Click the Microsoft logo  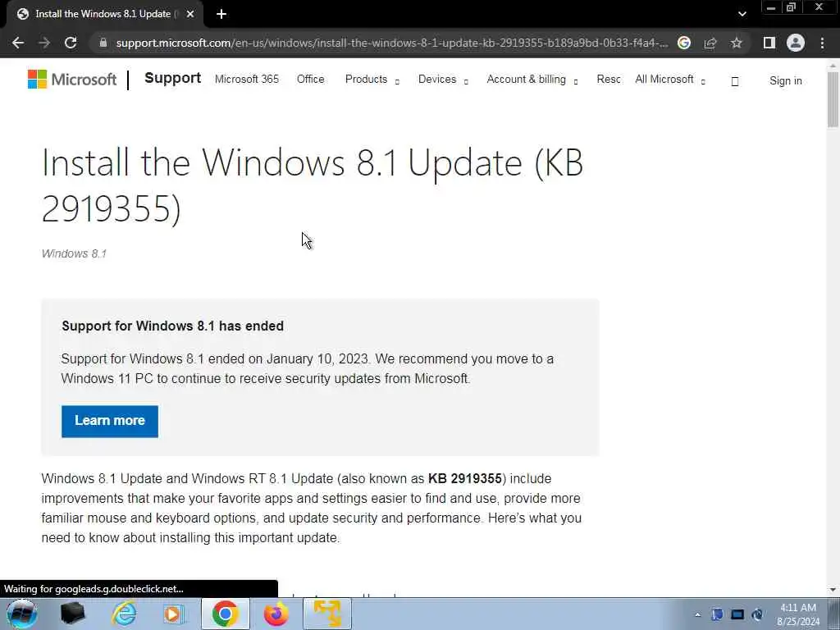pyautogui.click(x=72, y=80)
